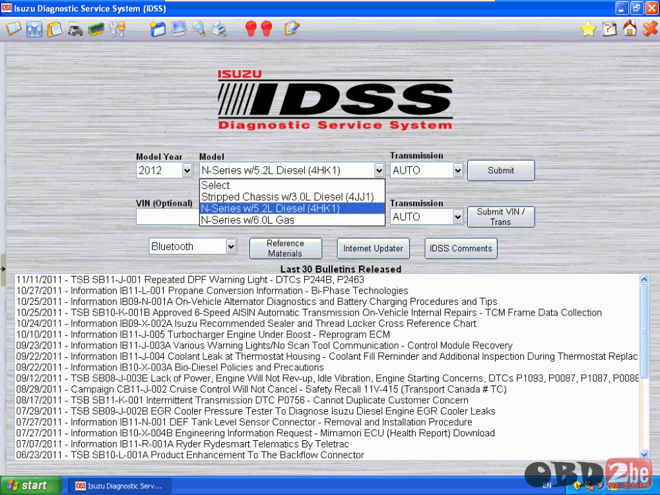Choose Stripped Chassis w/3.0L Diesel (4JJ1)
Screen dimensions: 660x495
pos(292,197)
